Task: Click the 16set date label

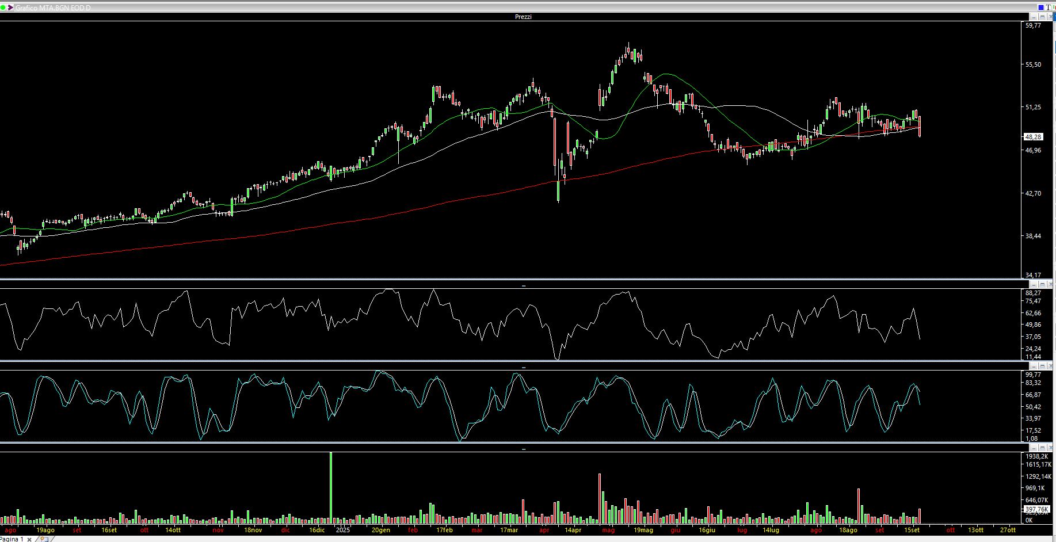Action: (109, 530)
